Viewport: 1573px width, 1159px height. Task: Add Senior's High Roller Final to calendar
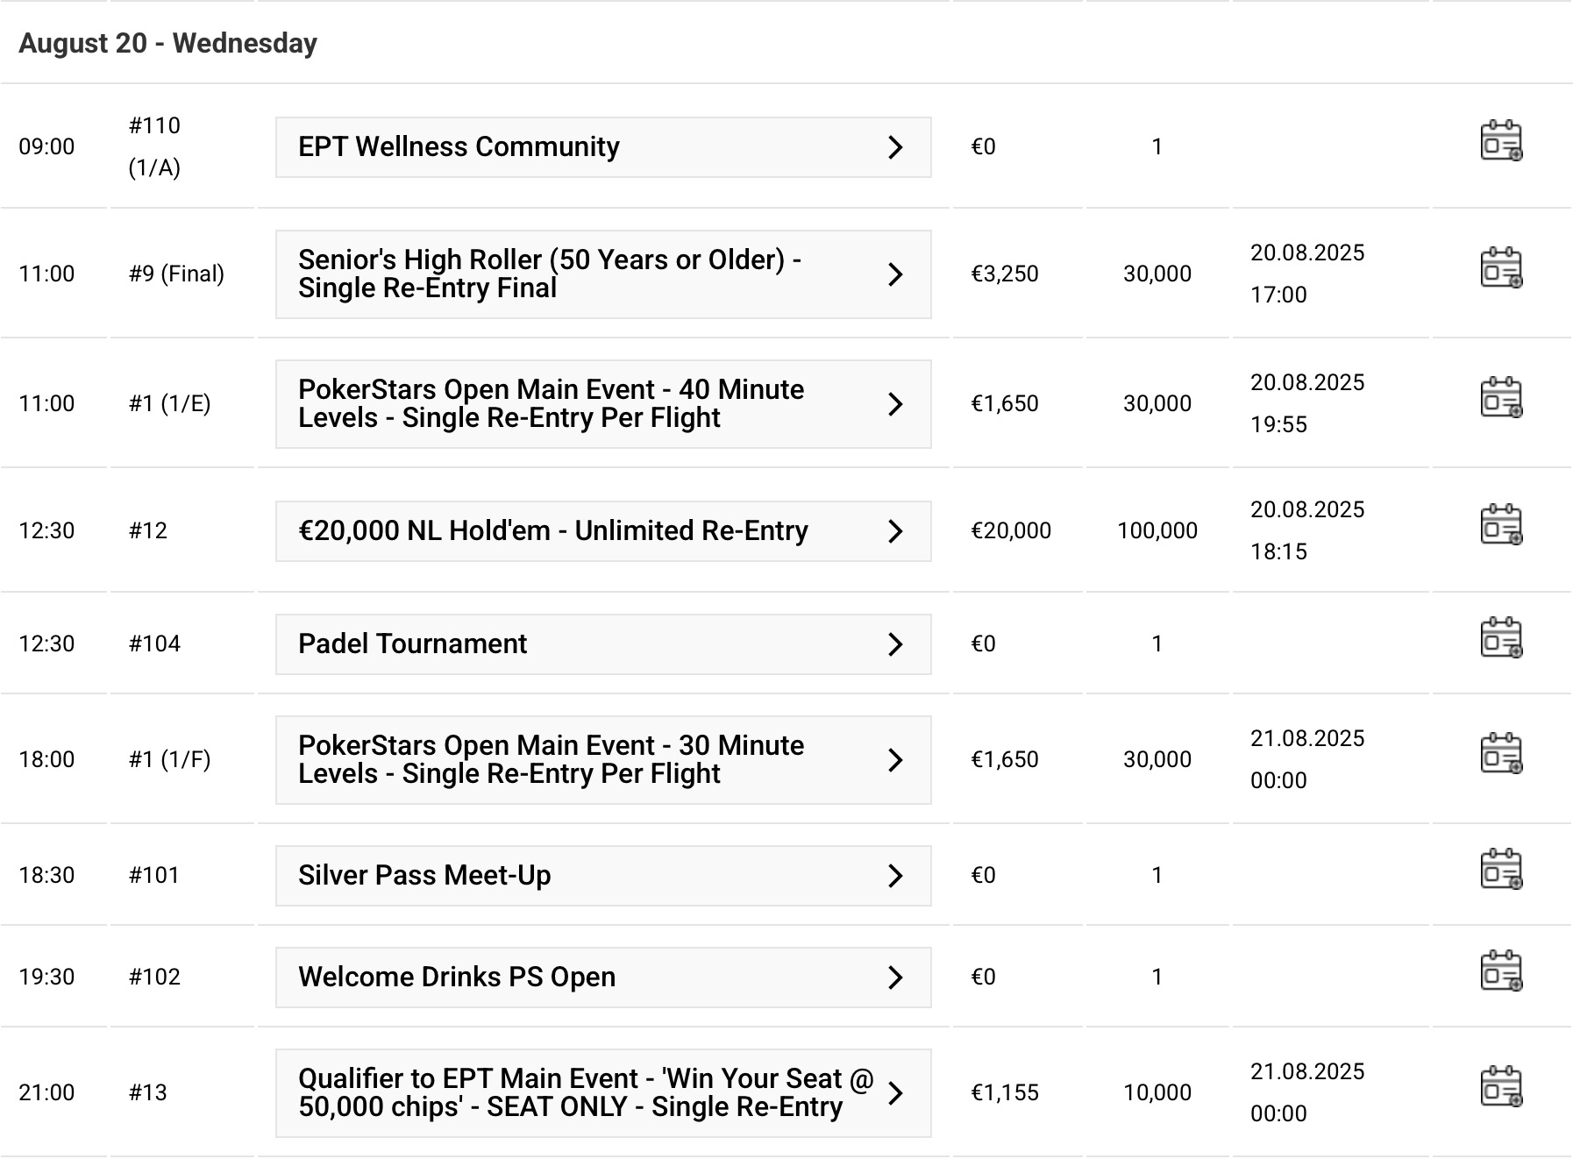[x=1501, y=268]
